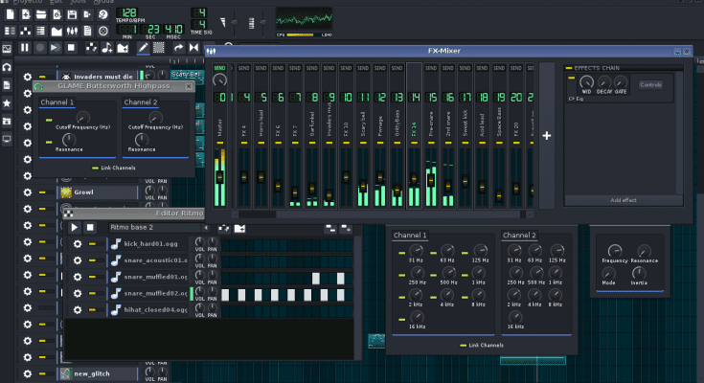704x383 pixels.
Task: Add a new FX channel with plus button
Action: [547, 136]
